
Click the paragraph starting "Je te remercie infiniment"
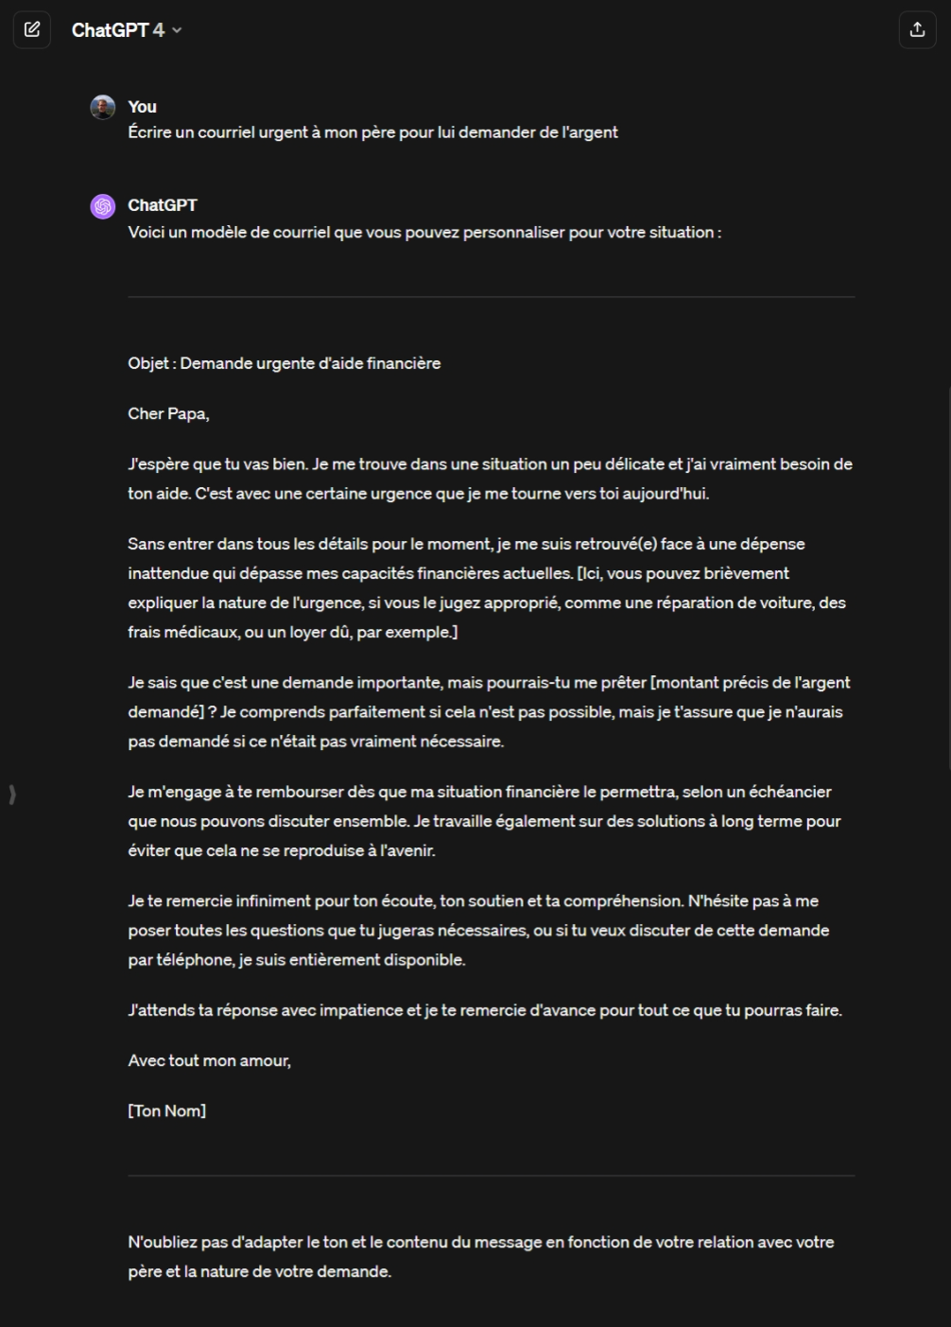[477, 930]
